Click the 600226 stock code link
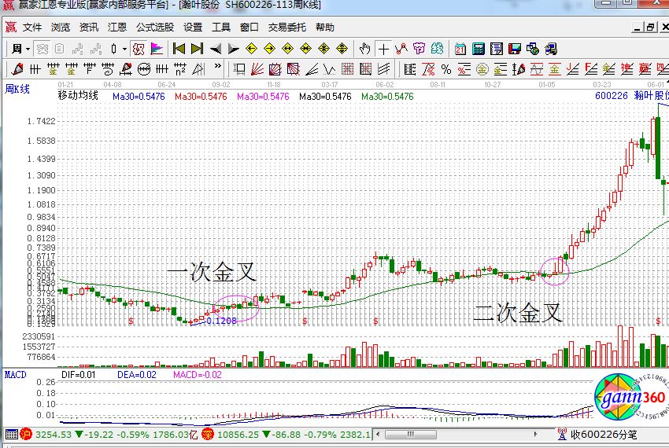The width and height of the screenshot is (669, 448). coord(612,97)
